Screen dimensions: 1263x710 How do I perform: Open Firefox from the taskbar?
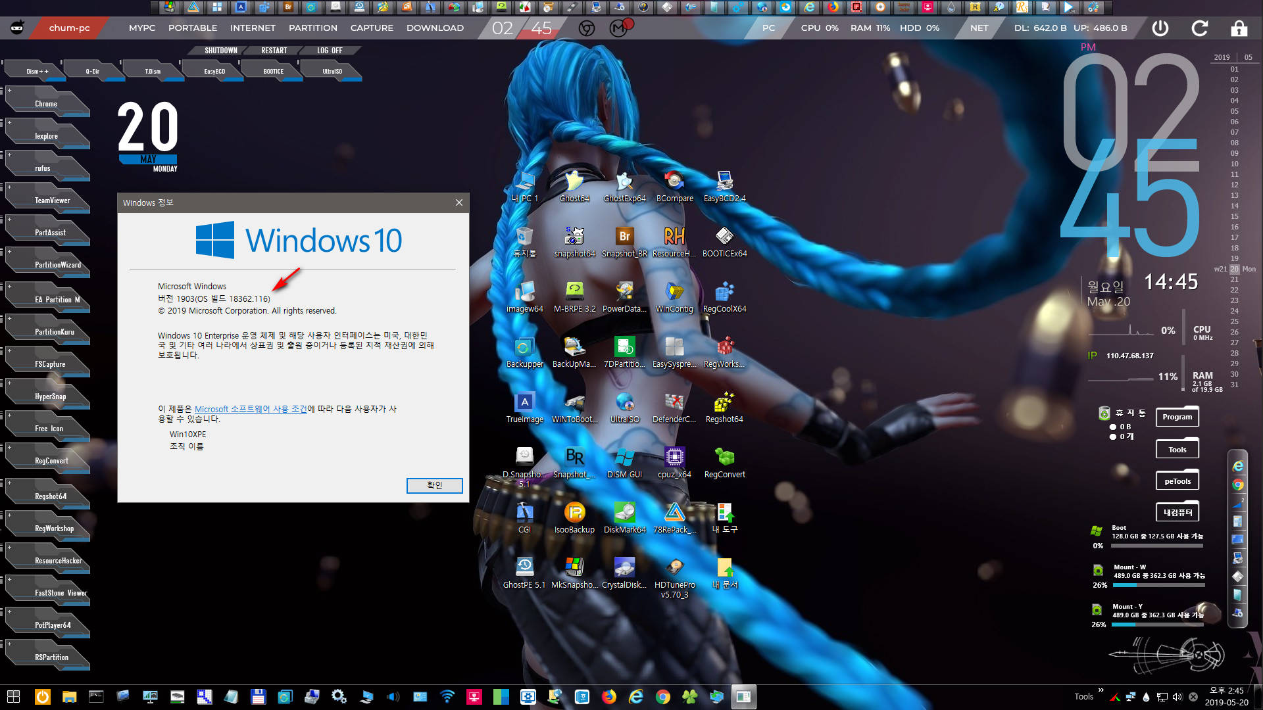click(609, 697)
